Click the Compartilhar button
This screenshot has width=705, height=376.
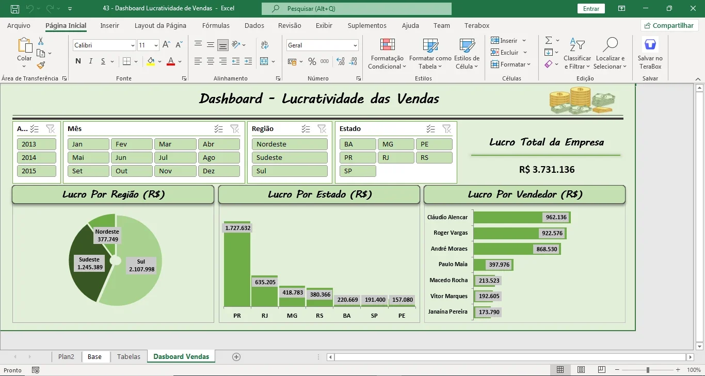[x=669, y=25]
